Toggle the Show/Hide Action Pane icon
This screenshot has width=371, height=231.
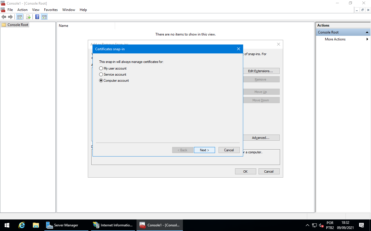coord(44,16)
